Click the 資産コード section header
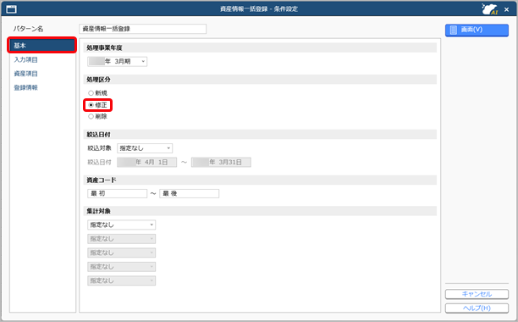 260,180
